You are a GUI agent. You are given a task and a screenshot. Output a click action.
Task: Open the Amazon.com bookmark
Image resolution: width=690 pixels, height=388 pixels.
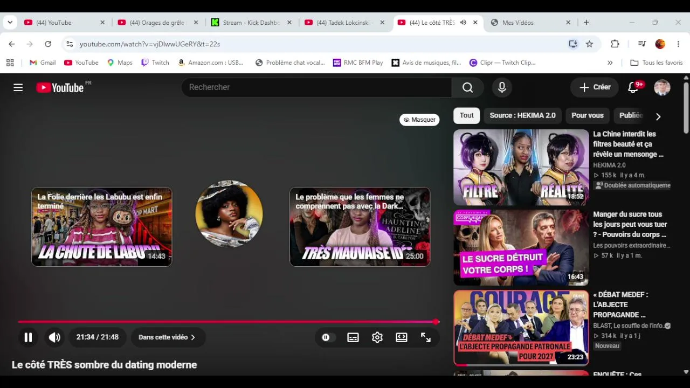[211, 63]
